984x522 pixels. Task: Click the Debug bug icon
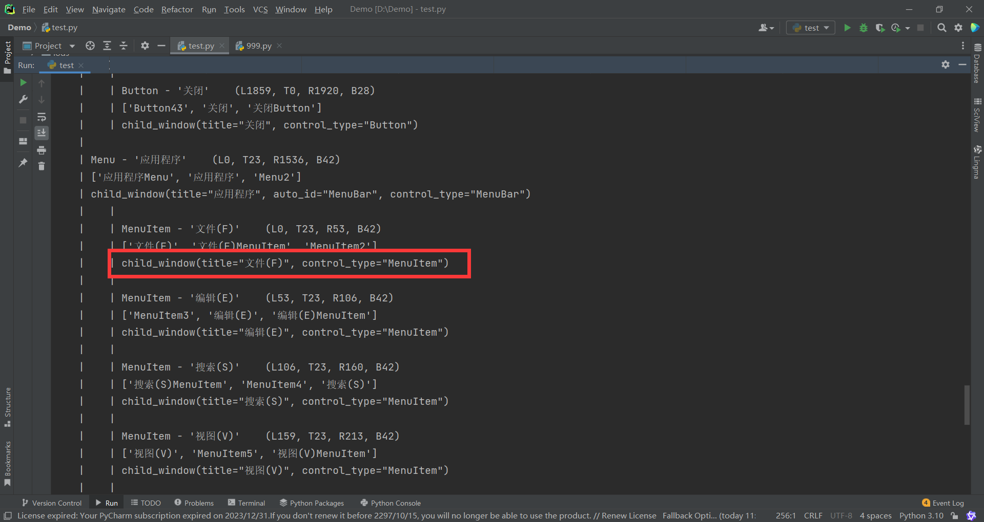(x=864, y=28)
